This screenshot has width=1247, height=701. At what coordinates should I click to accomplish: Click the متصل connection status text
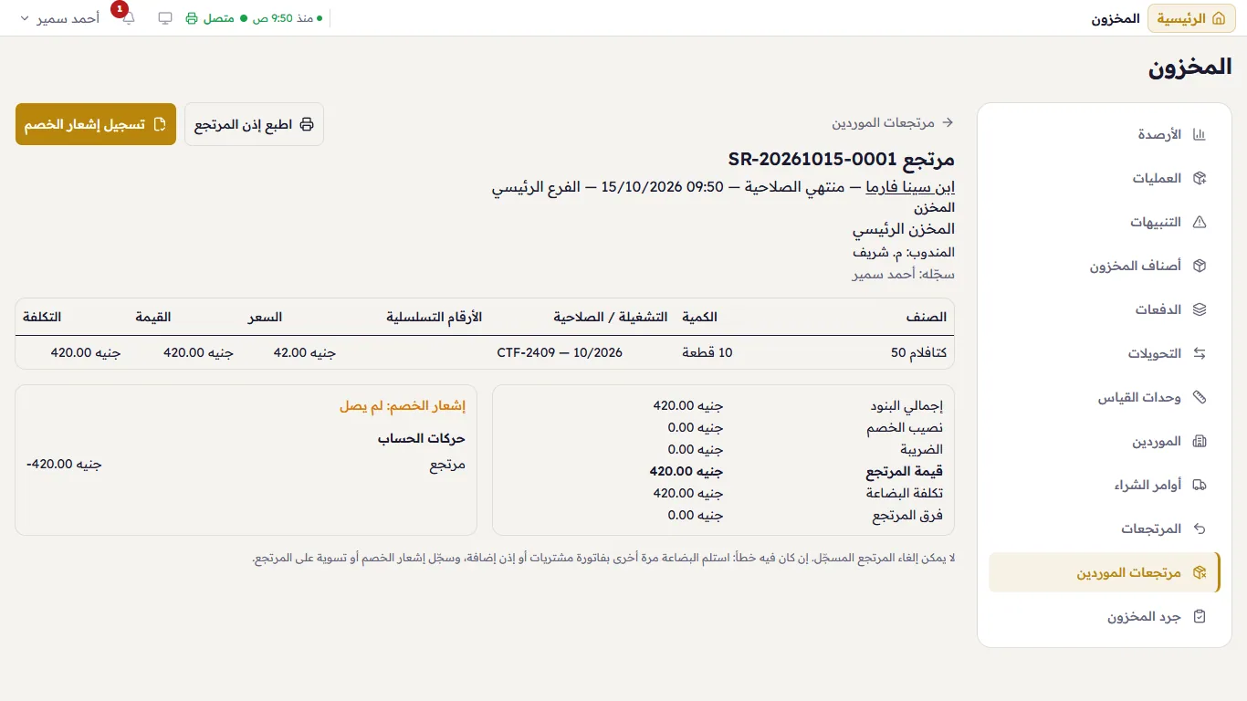[x=218, y=18]
